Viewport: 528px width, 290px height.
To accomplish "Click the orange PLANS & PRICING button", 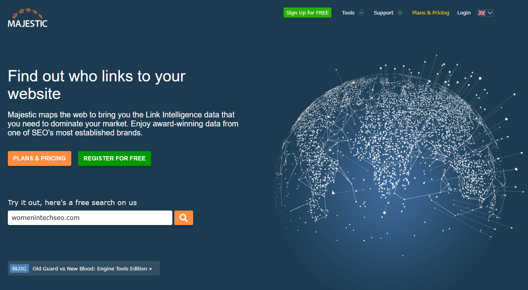I will coord(40,159).
